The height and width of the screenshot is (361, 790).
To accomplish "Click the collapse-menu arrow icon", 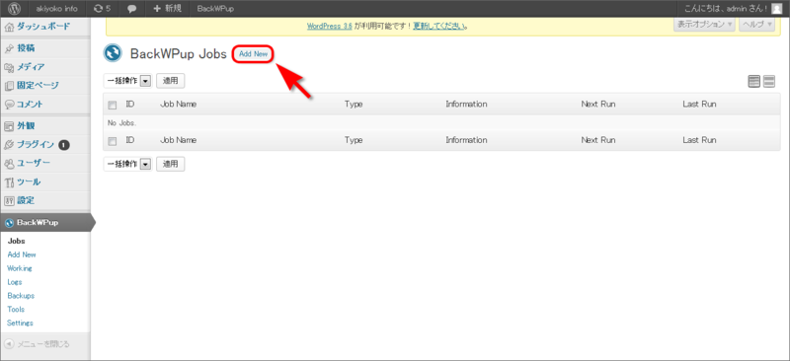I will tap(9, 344).
